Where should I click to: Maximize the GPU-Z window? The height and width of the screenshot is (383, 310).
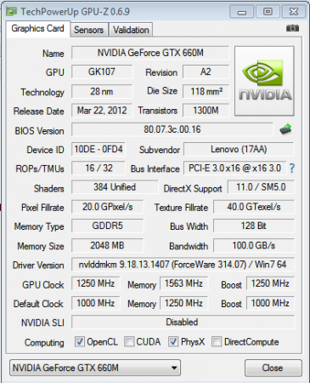coord(268,12)
